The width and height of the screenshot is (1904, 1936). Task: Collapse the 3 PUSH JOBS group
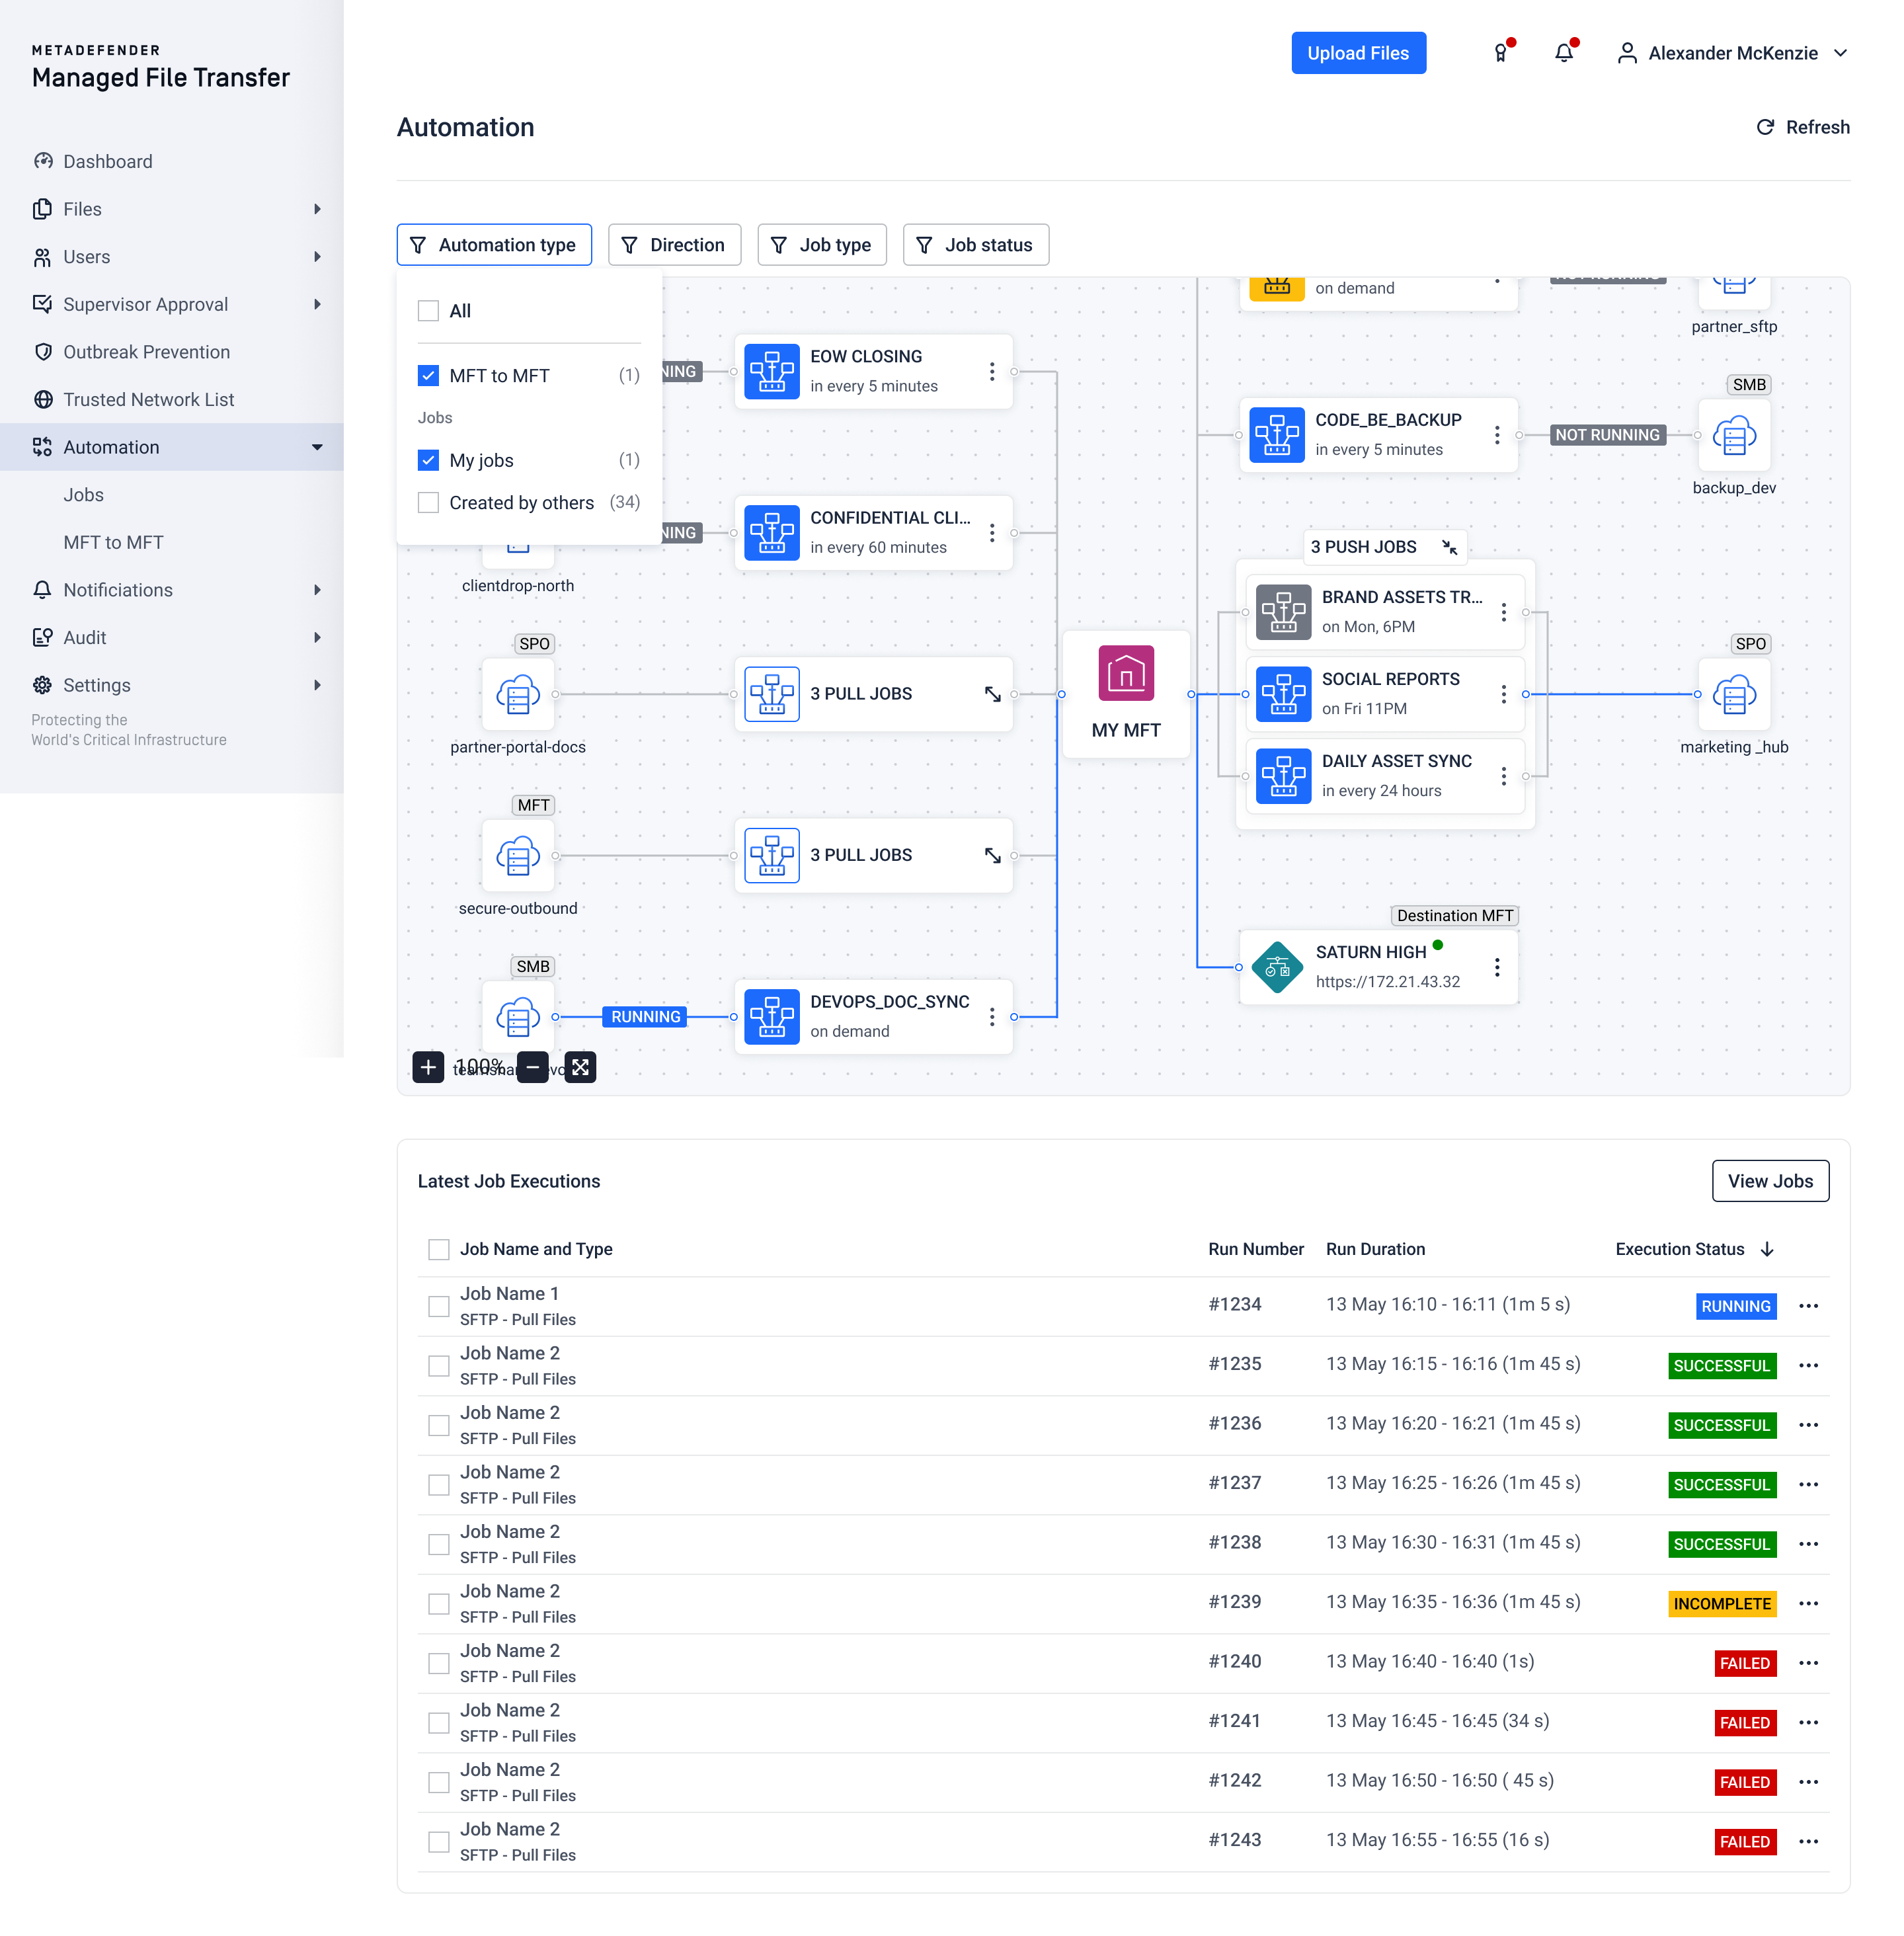(1449, 547)
